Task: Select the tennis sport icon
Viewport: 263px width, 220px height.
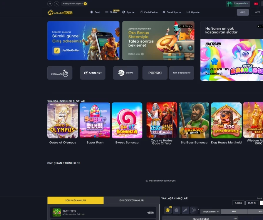Action: pos(168,210)
